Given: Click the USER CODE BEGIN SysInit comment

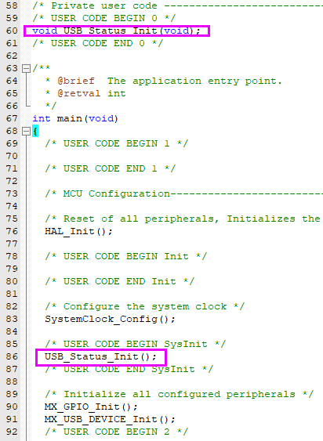Looking at the screenshot, I should click(135, 344).
